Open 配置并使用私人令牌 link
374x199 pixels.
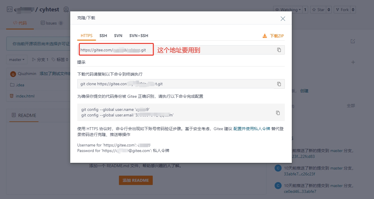[x=252, y=129]
